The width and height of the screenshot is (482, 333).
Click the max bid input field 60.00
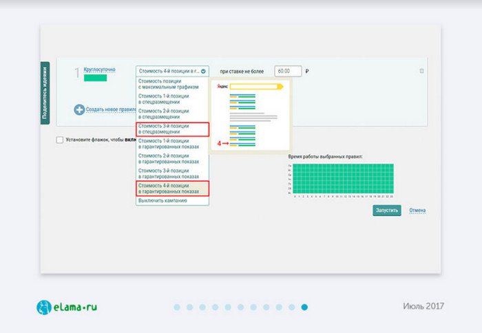(288, 72)
